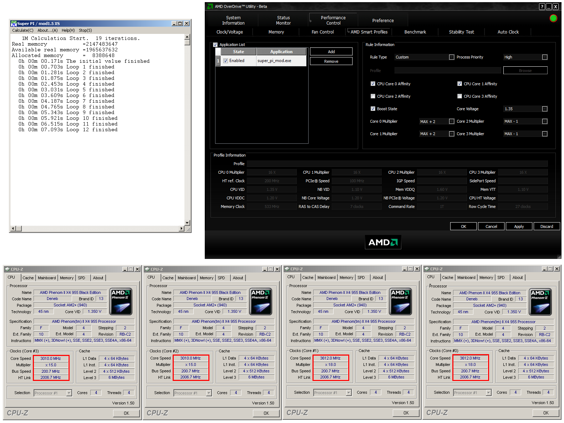Click OK in the Core #1 CPU-Z window
The height and width of the screenshot is (423, 564).
pyautogui.click(x=406, y=413)
